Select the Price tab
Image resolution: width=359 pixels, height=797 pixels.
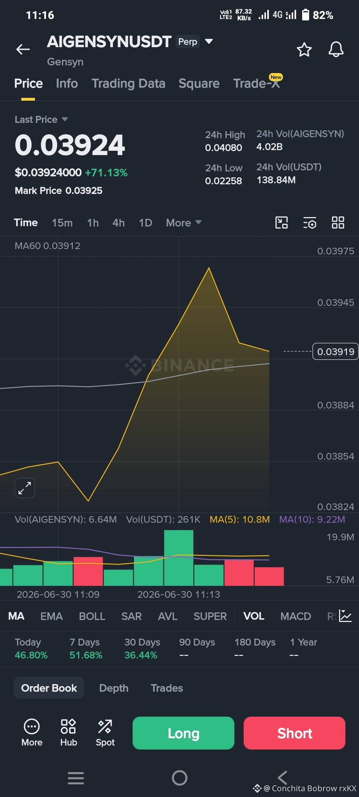tap(28, 83)
